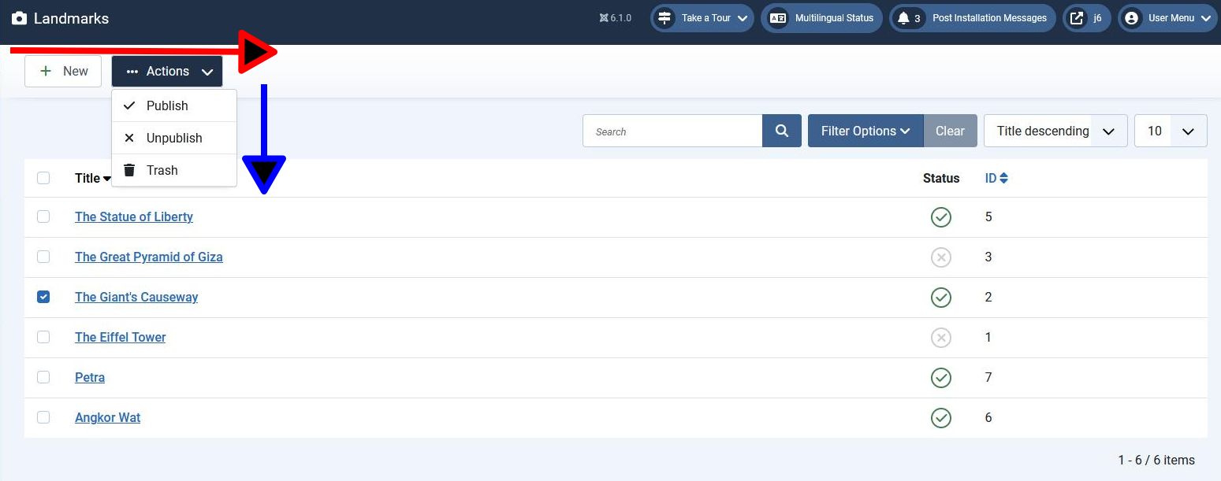Click the User Menu avatar icon

pos(1132,18)
